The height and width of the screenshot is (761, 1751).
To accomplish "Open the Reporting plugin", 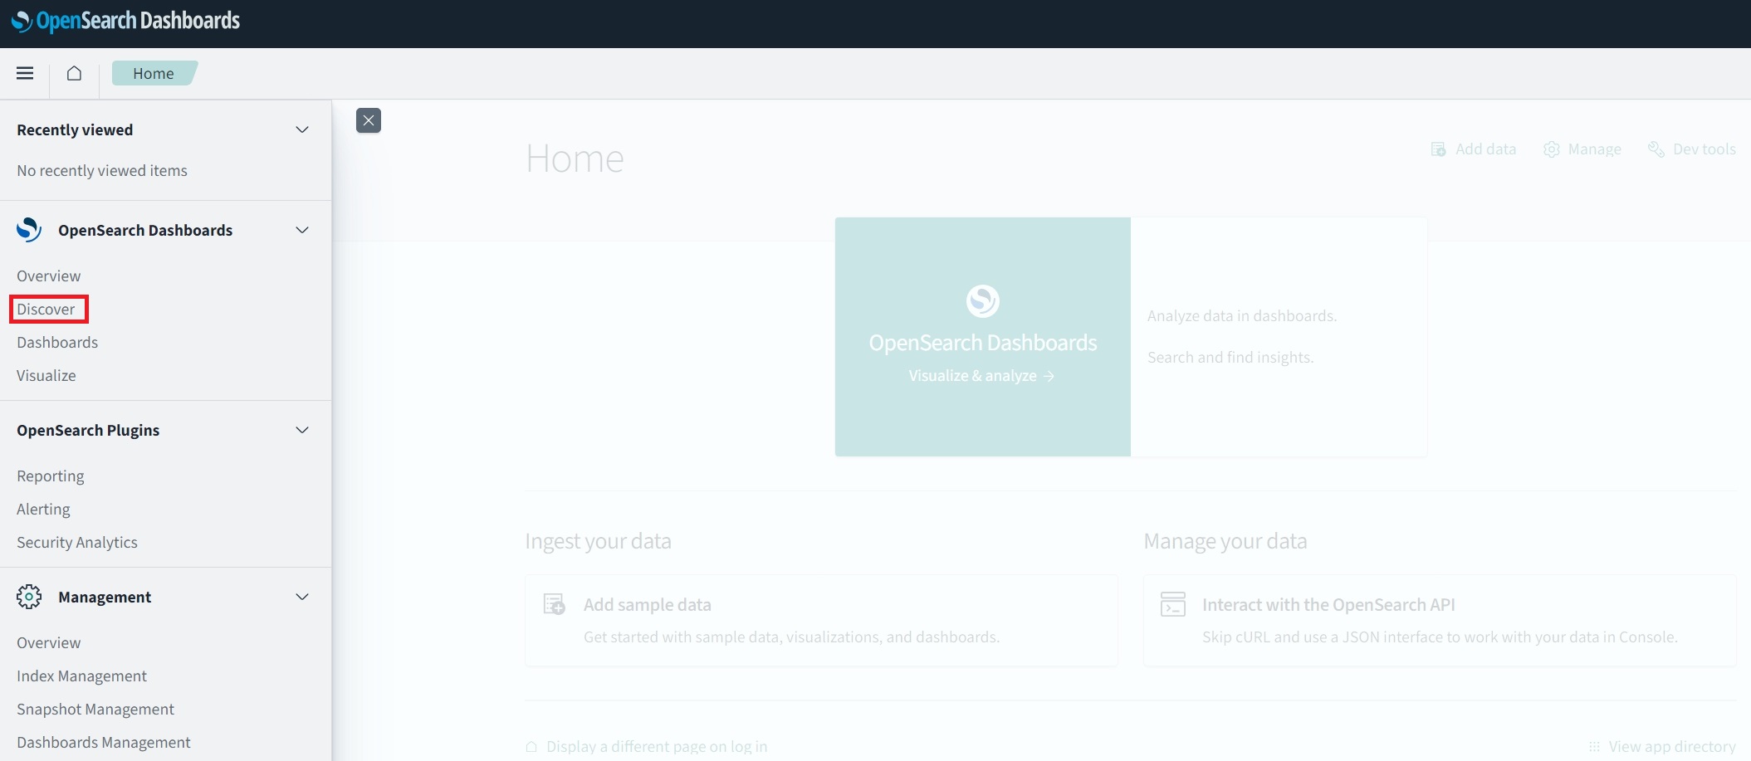I will (x=51, y=476).
